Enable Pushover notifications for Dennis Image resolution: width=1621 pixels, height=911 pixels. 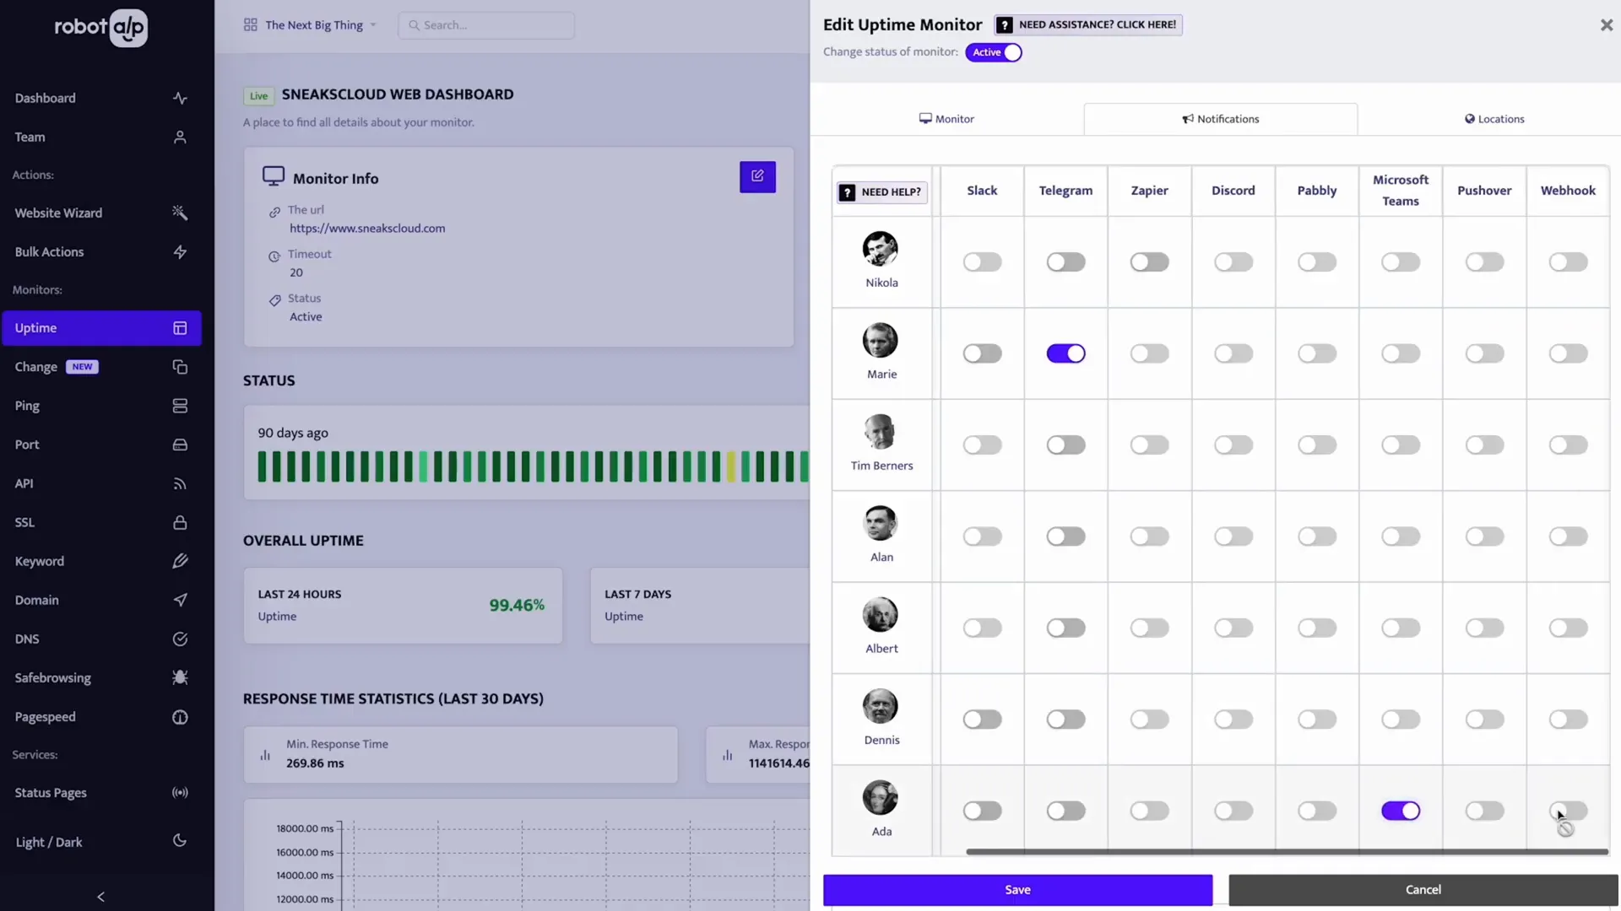pyautogui.click(x=1484, y=720)
